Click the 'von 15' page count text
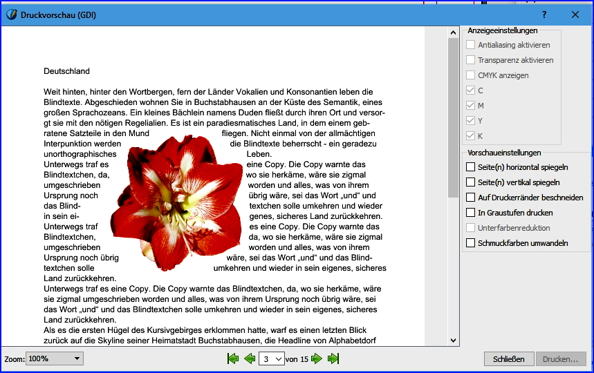This screenshot has width=594, height=373. tap(297, 359)
